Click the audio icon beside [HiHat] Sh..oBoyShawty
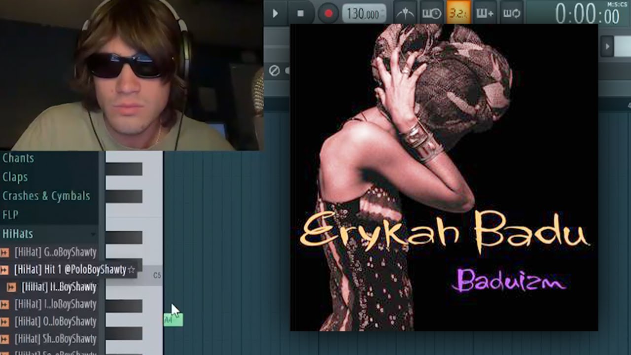 [x=4, y=339]
